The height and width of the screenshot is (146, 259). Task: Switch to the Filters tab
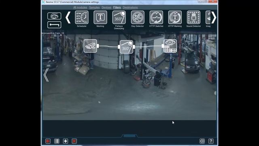tap(117, 7)
